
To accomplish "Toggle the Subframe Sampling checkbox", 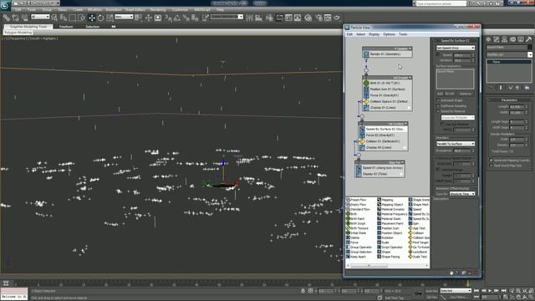I will point(438,106).
